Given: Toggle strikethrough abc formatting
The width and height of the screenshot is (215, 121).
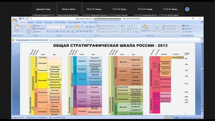Looking at the screenshot, I should 57,32.
